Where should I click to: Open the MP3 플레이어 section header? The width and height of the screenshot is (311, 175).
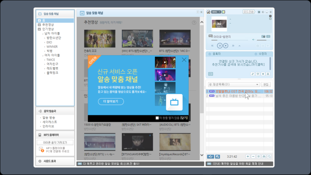pos(55,135)
